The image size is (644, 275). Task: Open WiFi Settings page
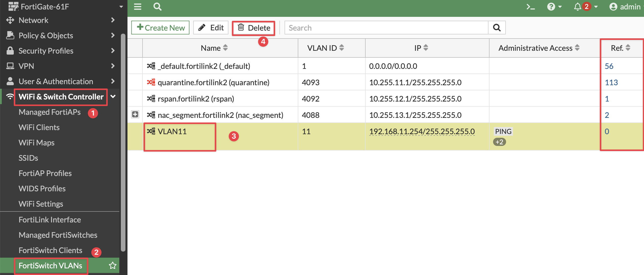[41, 204]
